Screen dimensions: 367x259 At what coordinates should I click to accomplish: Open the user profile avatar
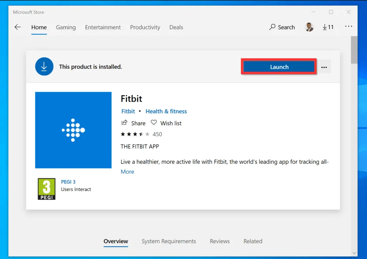click(x=309, y=27)
